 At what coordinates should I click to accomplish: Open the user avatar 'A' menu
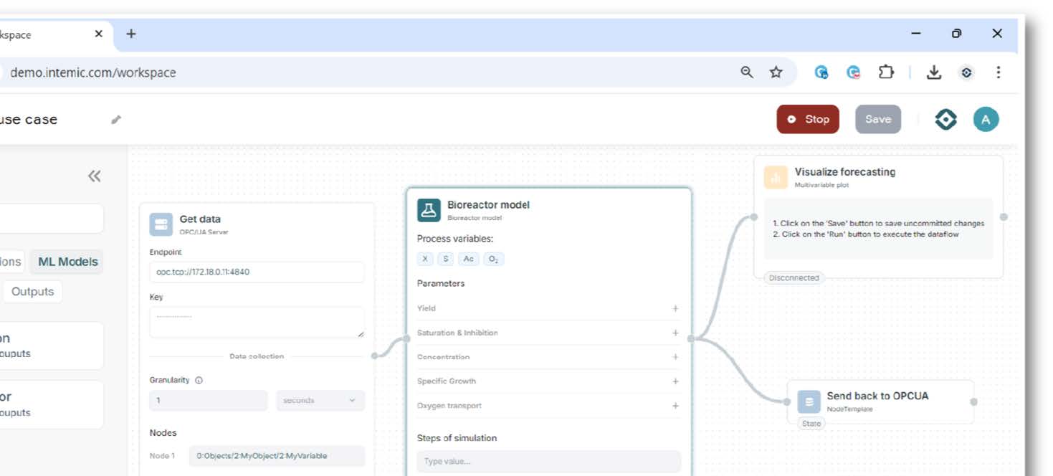[986, 120]
